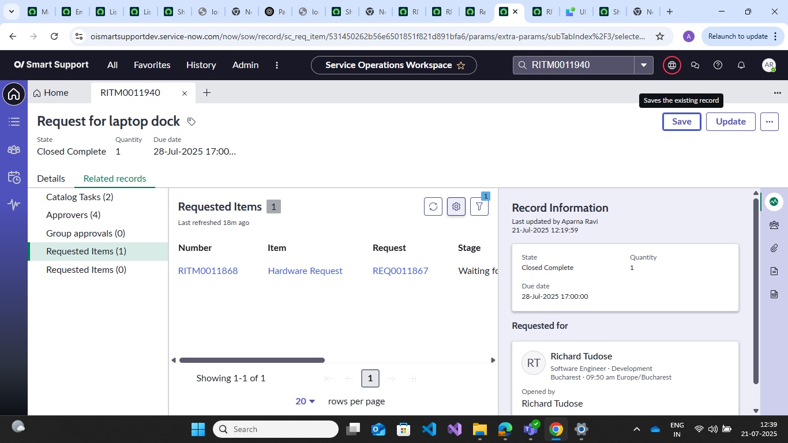Open the help icon in the header
788x443 pixels.
pyautogui.click(x=718, y=65)
